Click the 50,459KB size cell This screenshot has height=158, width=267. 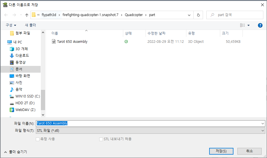[233, 42]
